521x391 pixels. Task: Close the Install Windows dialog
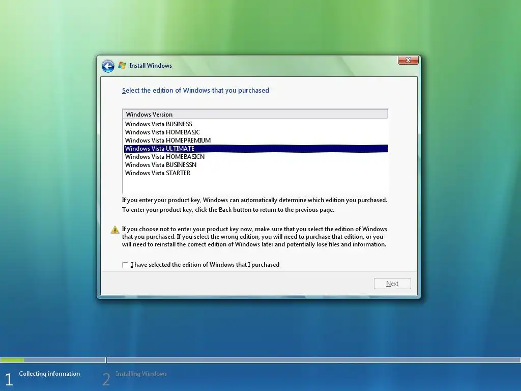coord(408,60)
